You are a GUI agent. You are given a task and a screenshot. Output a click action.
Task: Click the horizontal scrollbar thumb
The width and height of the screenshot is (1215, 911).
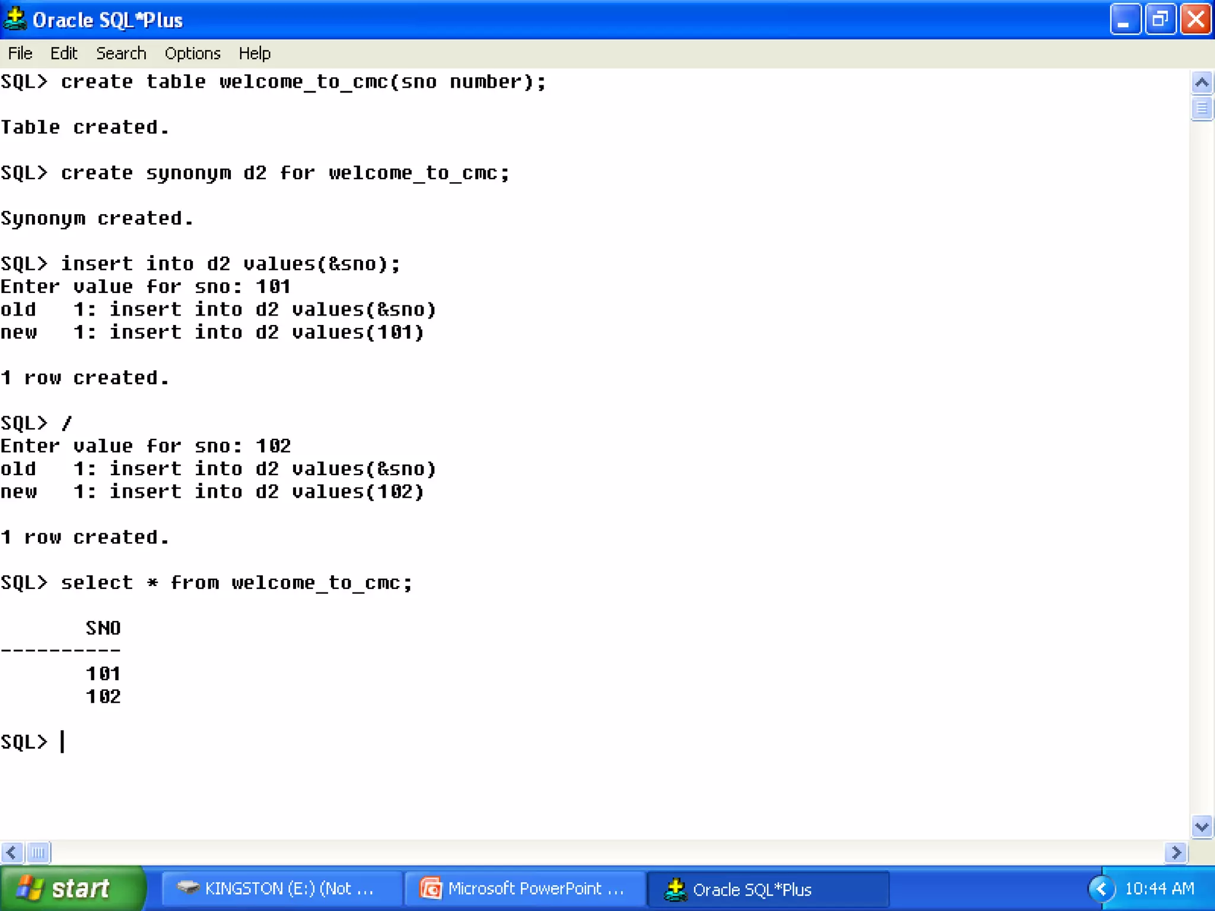tap(39, 853)
